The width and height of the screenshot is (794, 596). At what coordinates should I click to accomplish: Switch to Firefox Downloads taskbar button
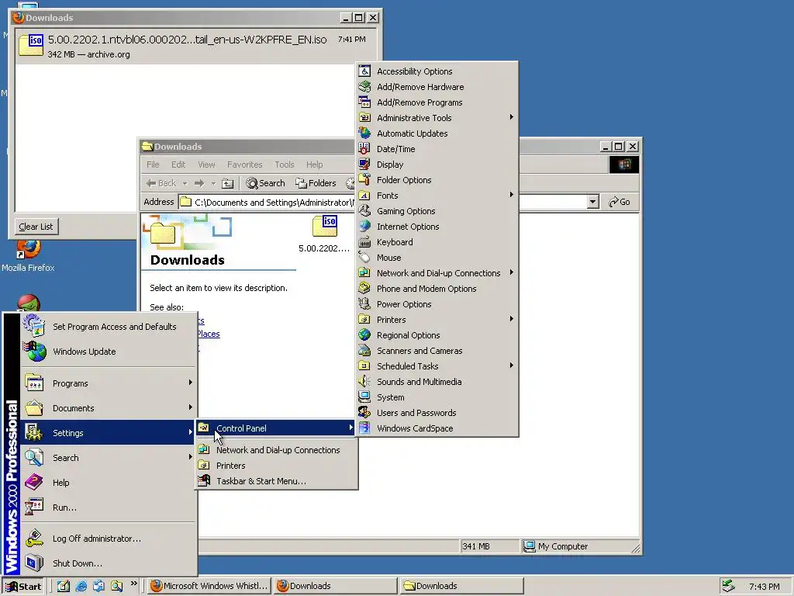[335, 586]
